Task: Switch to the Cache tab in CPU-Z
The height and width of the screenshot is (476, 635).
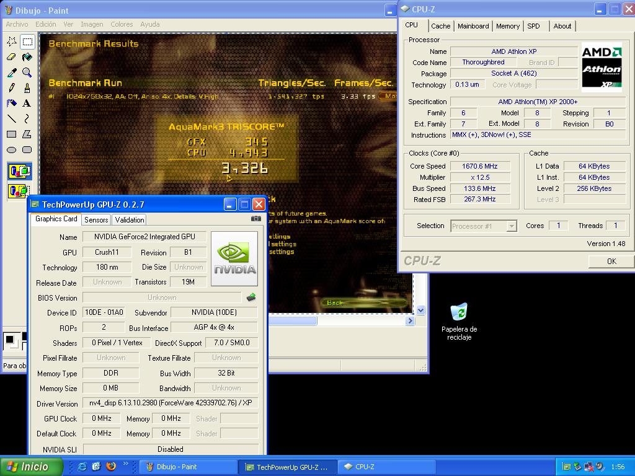Action: click(x=441, y=26)
